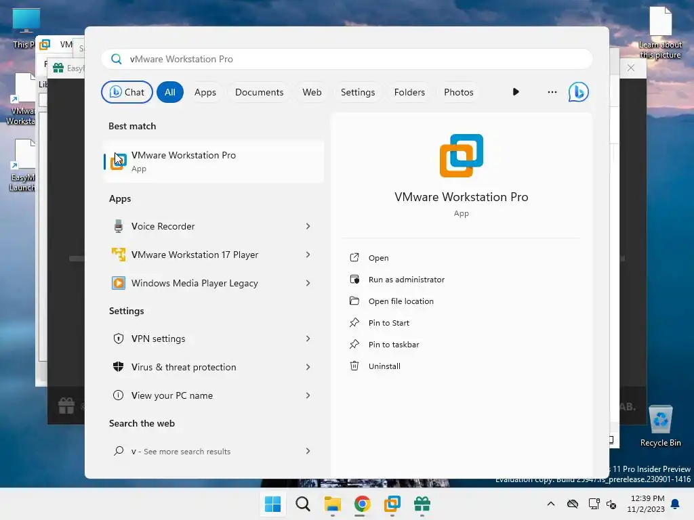Viewport: 694px width, 520px height.
Task: Filter results by Photos
Action: pos(459,92)
